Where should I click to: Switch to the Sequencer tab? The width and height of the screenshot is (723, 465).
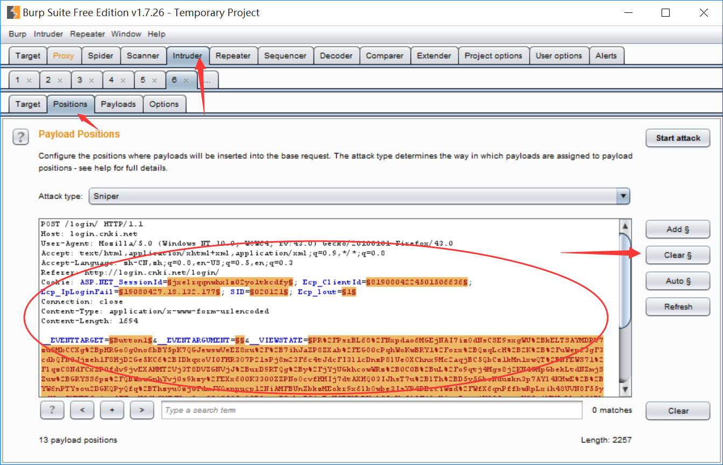click(x=285, y=55)
